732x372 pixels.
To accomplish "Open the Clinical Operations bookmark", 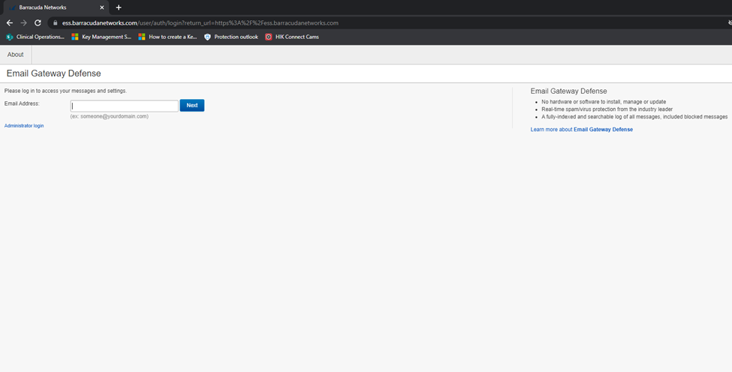I will pyautogui.click(x=35, y=37).
